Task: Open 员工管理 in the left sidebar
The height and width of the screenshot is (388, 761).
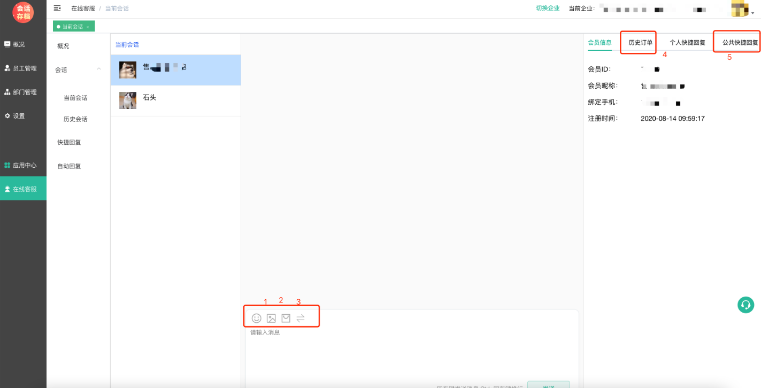Action: pyautogui.click(x=24, y=68)
